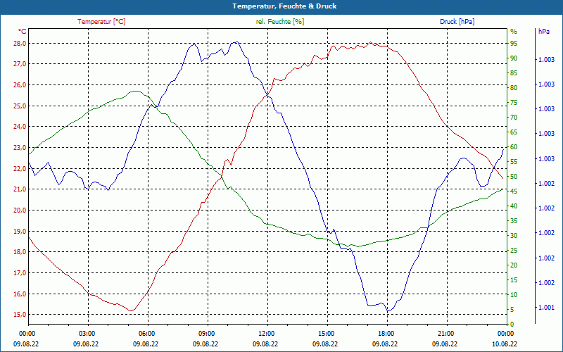Click the humidity axis value "90"
Image resolution: width=563 pixels, height=352 pixels.
(x=514, y=58)
